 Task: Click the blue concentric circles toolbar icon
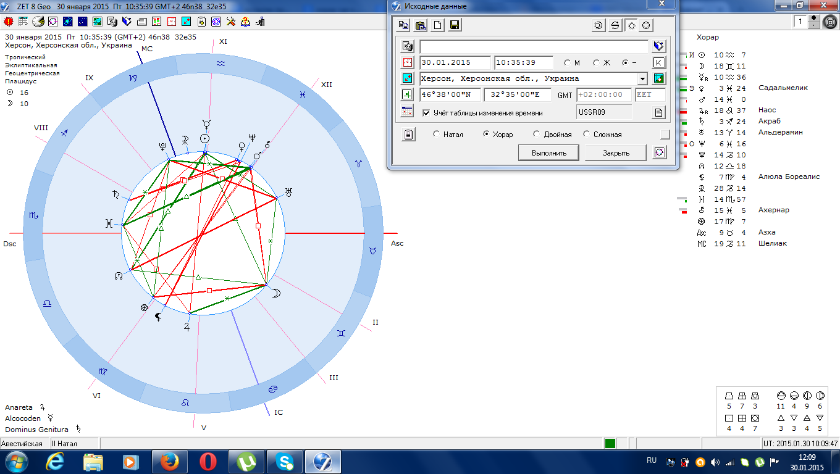pyautogui.click(x=216, y=22)
